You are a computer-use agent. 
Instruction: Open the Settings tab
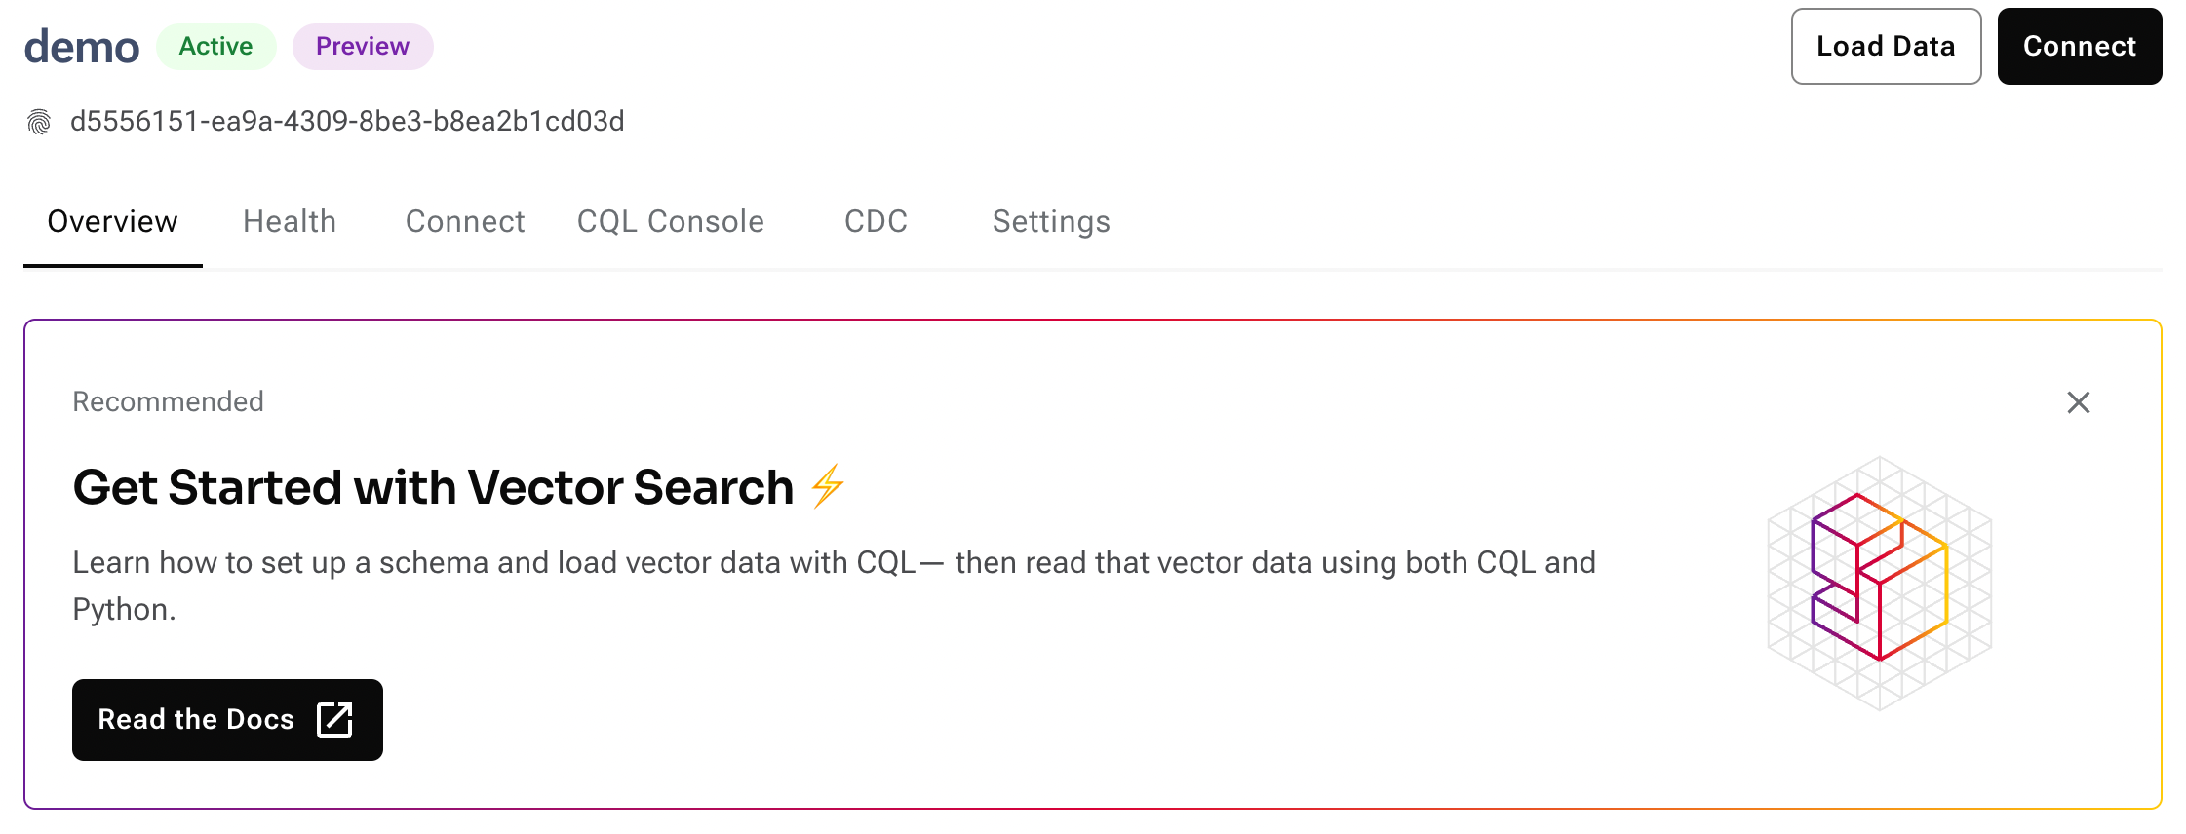1051,222
